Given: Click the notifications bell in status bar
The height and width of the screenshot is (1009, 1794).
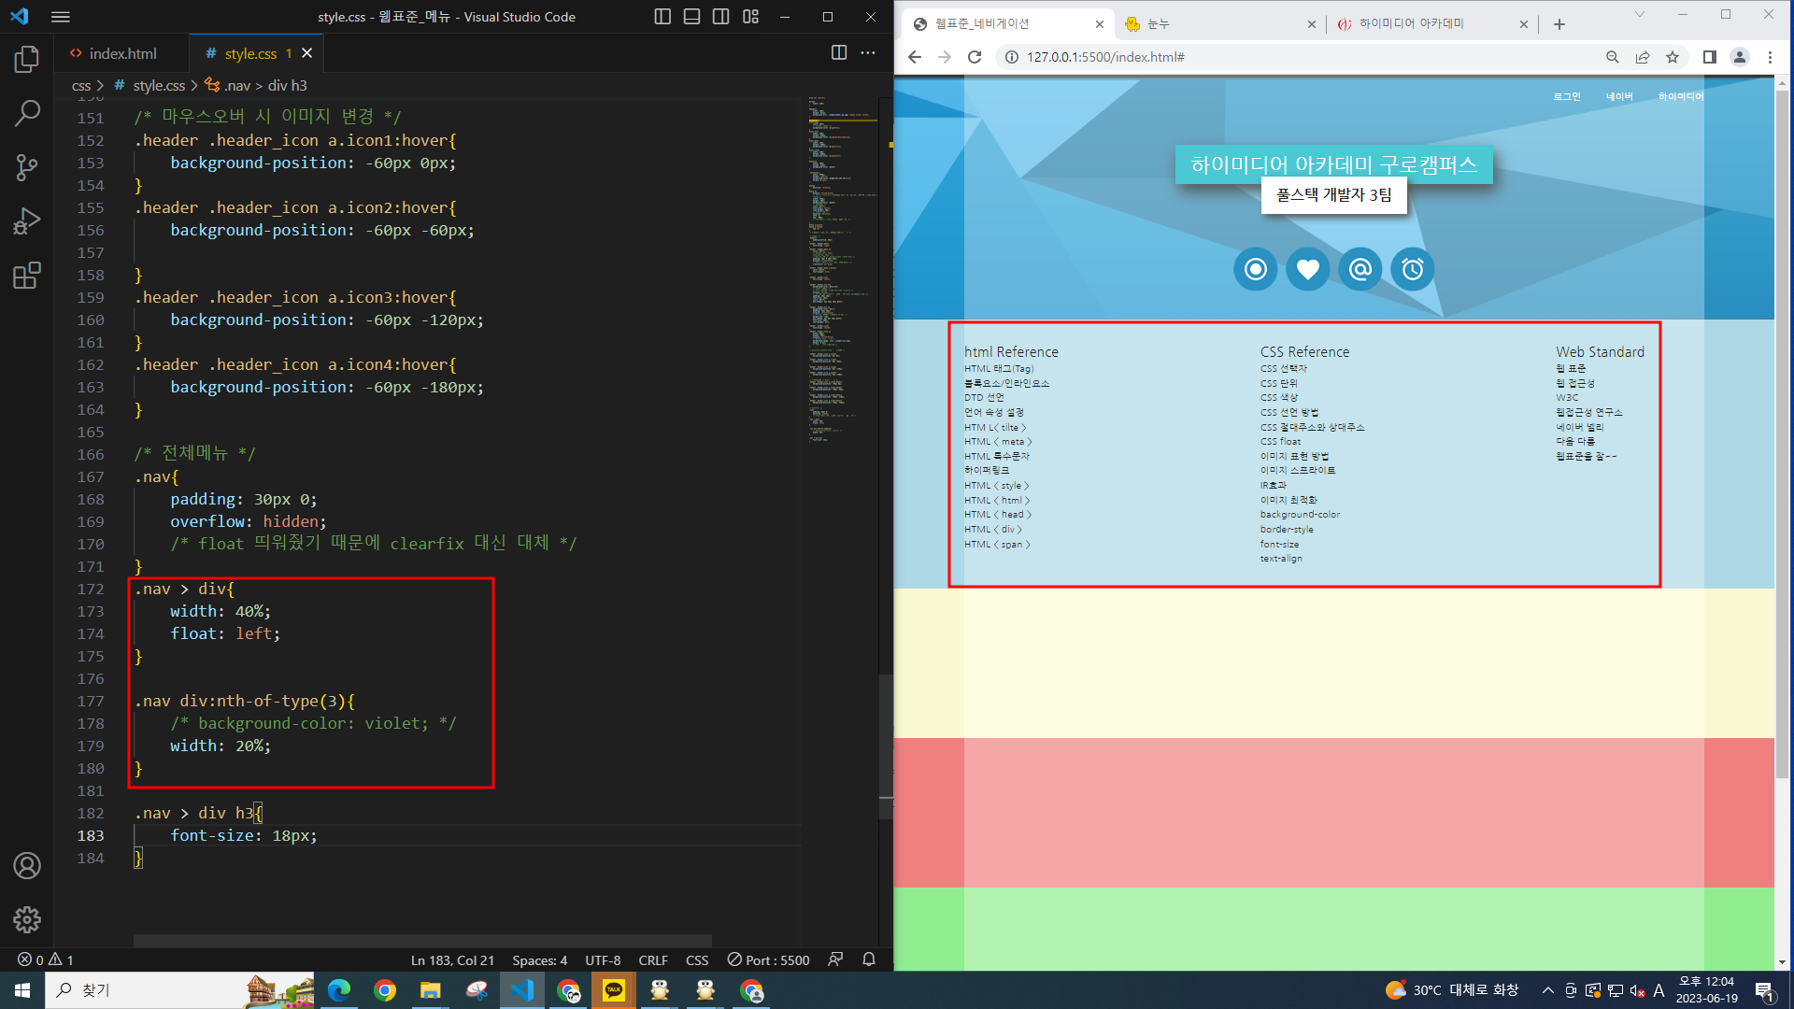Looking at the screenshot, I should pyautogui.click(x=868, y=959).
